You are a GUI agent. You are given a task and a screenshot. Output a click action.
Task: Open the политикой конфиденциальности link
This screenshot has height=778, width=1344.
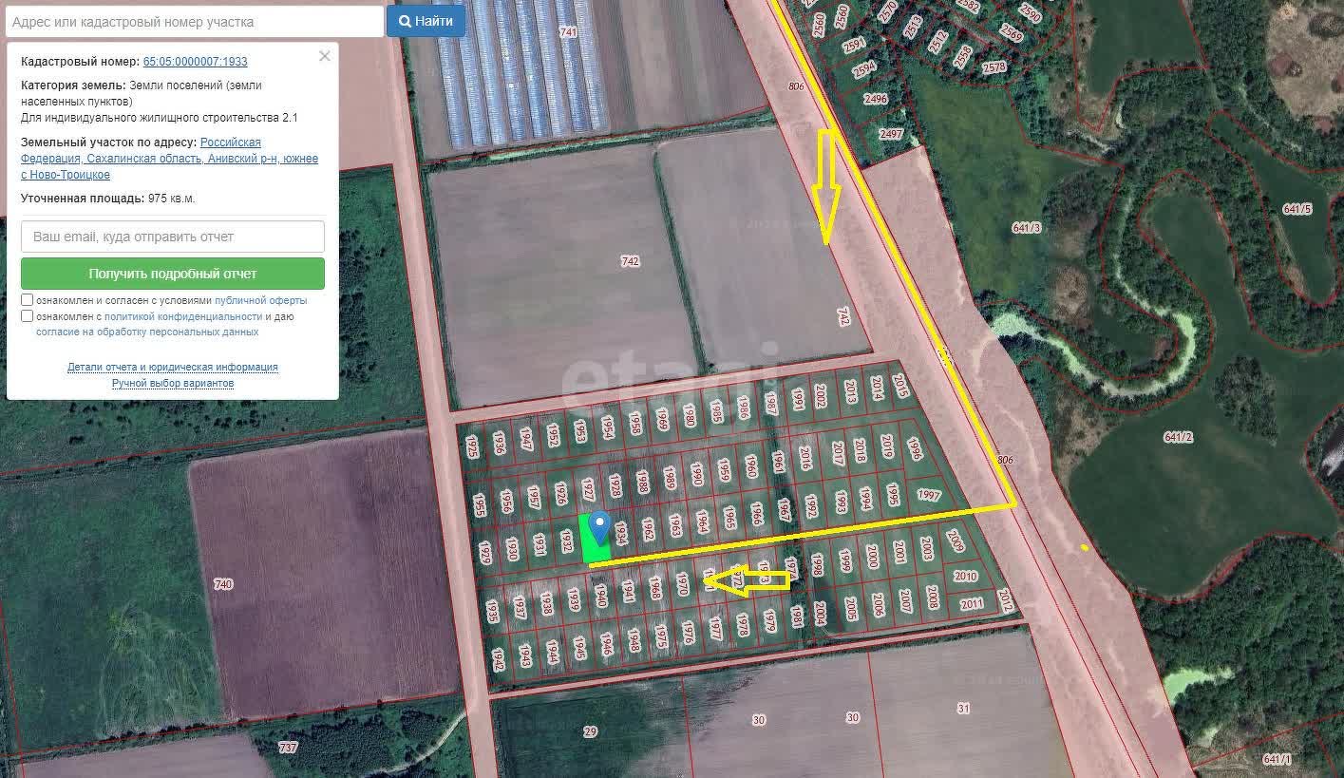point(182,316)
